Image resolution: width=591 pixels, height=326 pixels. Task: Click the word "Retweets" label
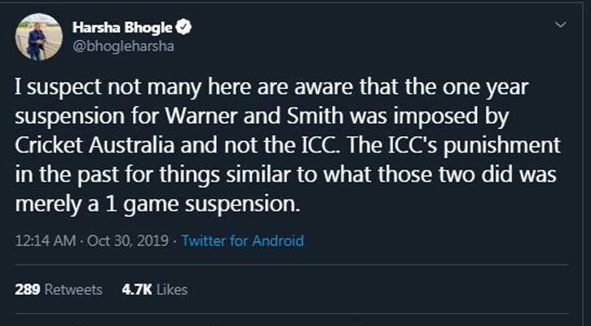click(73, 289)
